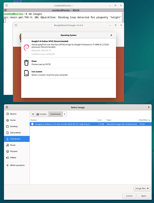Click the path bar forward arrow

64,114
